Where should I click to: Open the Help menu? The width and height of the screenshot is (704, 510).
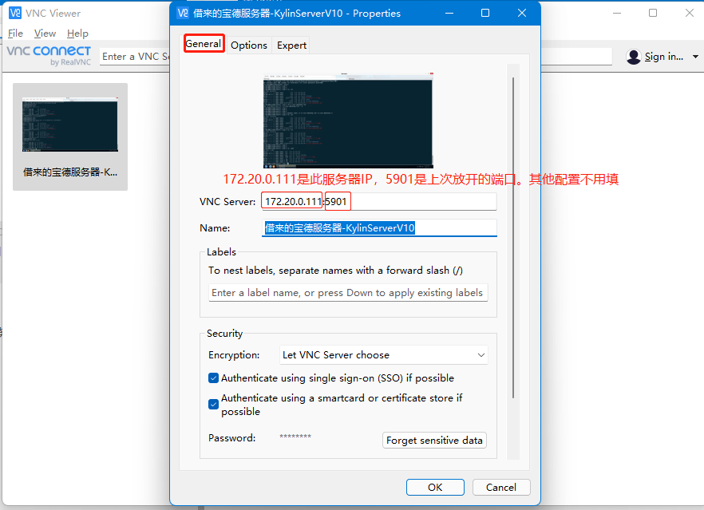click(x=77, y=33)
